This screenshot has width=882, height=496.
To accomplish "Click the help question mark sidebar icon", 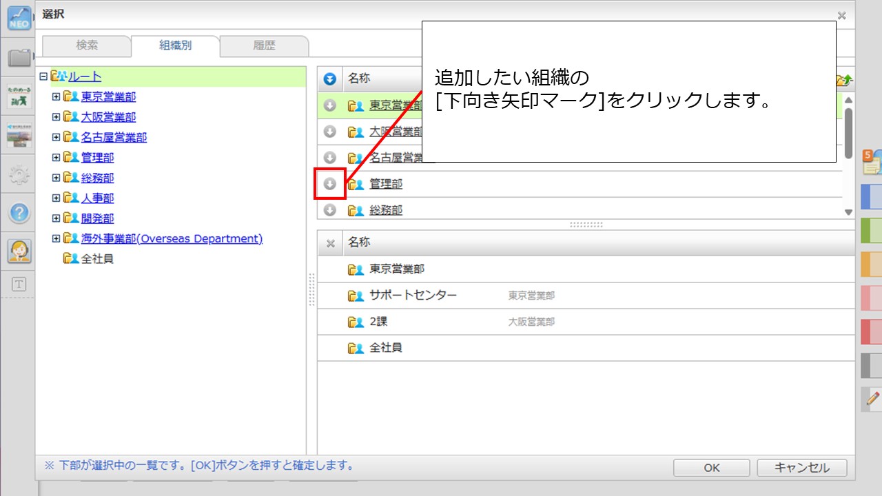I will pyautogui.click(x=19, y=213).
